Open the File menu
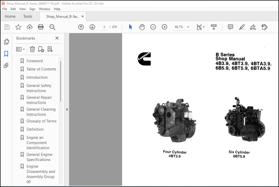 (5, 9)
